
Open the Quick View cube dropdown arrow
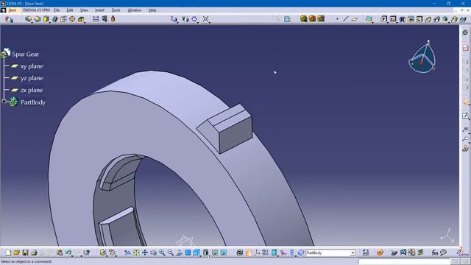pyautogui.click(x=201, y=255)
